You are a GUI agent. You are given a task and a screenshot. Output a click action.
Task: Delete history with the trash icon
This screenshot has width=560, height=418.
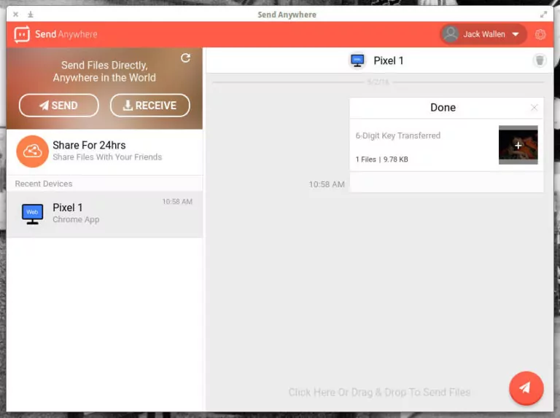click(x=540, y=60)
